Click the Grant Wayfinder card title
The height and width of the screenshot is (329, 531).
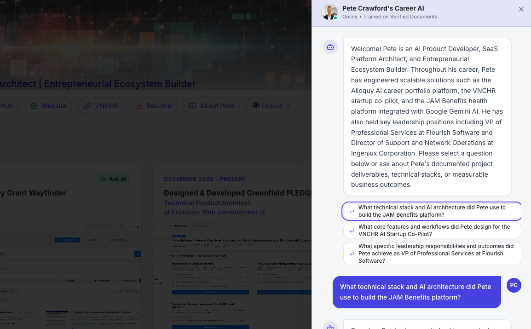(33, 193)
